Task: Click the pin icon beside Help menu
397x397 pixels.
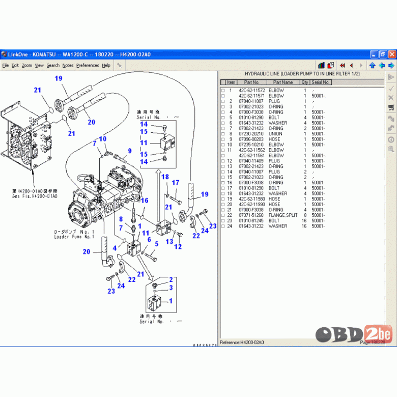Action: coord(120,66)
